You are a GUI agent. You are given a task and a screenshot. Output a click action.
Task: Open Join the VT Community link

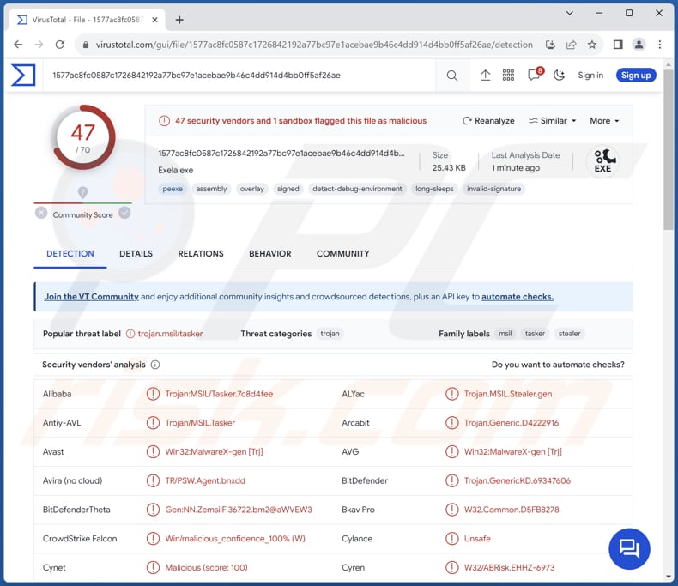(91, 297)
